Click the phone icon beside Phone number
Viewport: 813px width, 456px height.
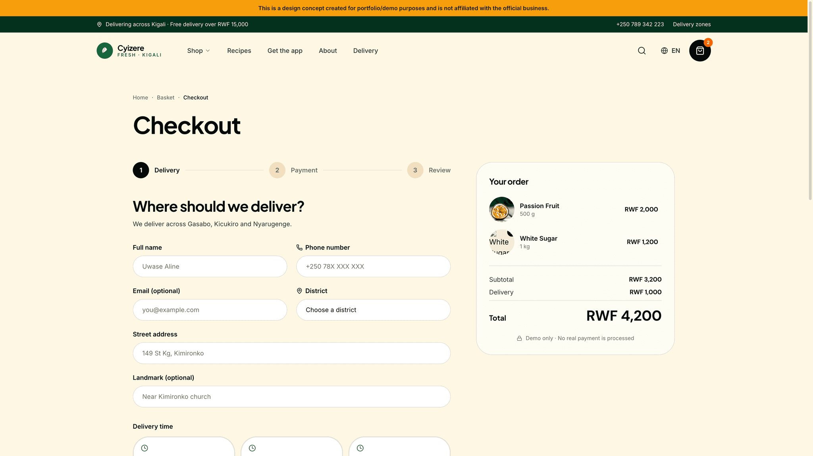click(299, 247)
